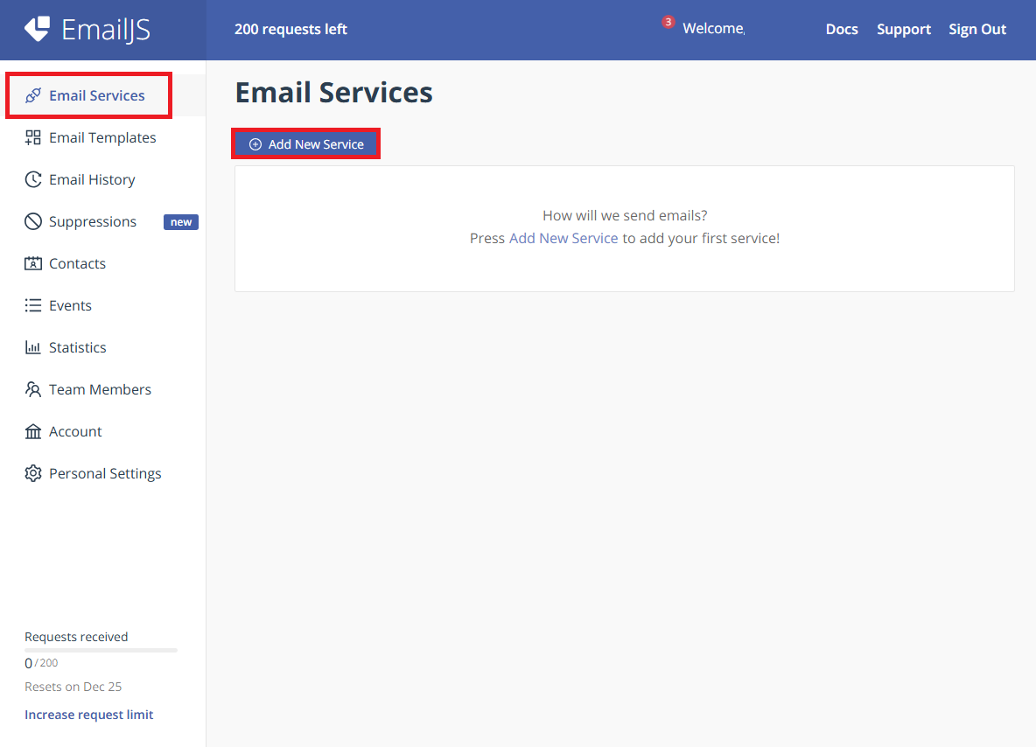The height and width of the screenshot is (747, 1036).
Task: Click the Email Templates grid icon
Action: click(33, 137)
